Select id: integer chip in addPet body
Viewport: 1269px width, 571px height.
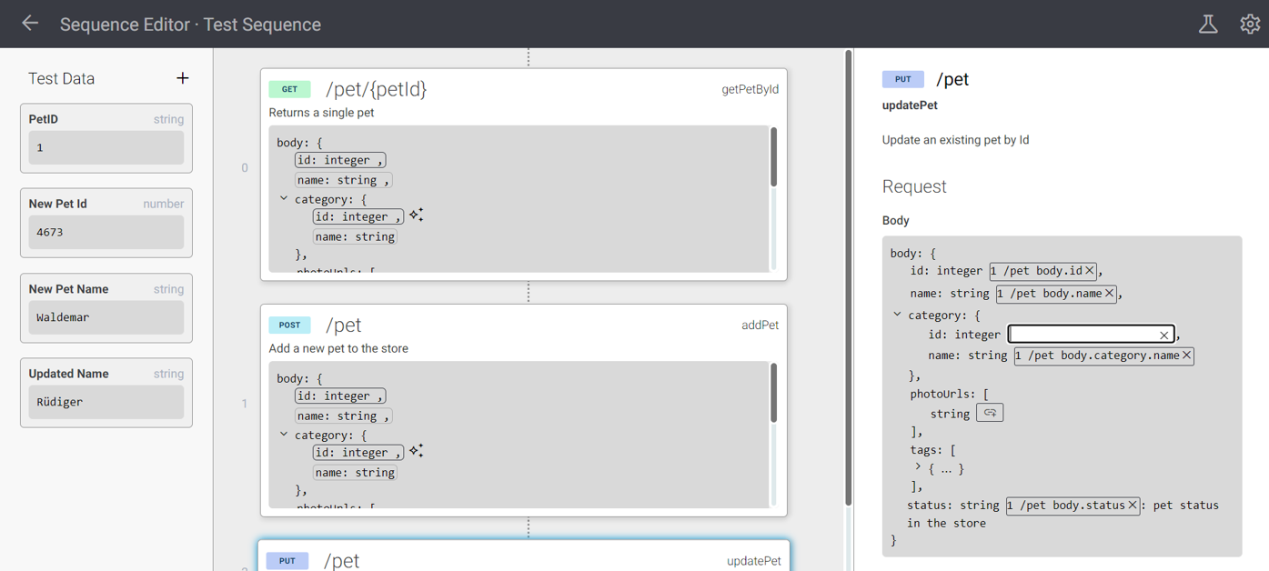pyautogui.click(x=340, y=396)
